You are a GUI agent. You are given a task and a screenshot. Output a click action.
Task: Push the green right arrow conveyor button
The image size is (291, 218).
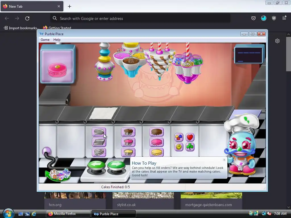pos(116,165)
